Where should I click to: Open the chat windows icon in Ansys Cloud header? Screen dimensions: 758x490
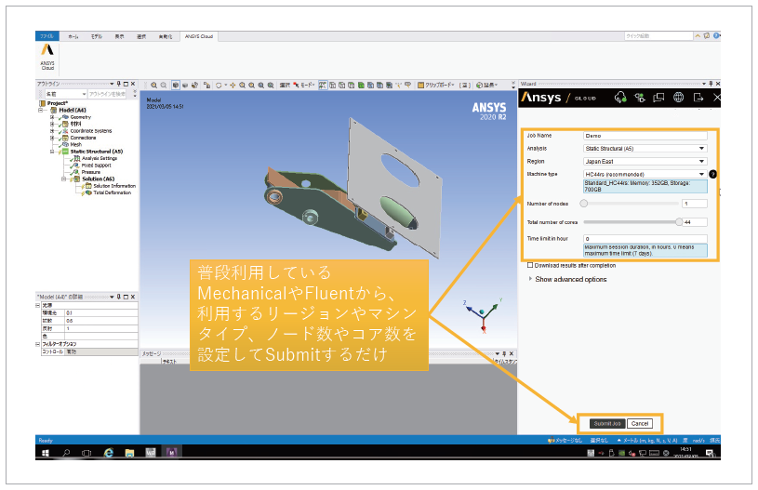pyautogui.click(x=658, y=98)
